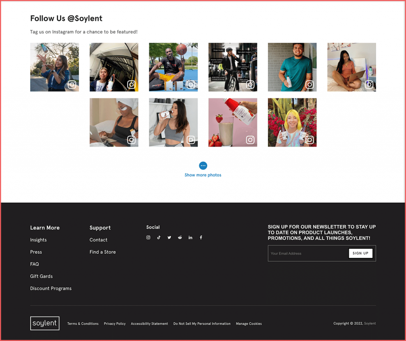Open the LinkedIn social icon
The height and width of the screenshot is (341, 406).
coord(190,237)
